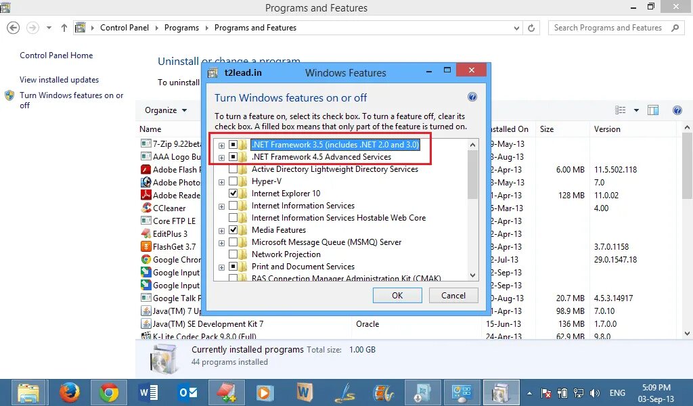The width and height of the screenshot is (693, 406).
Task: Click the network tray icon
Action: click(578, 392)
